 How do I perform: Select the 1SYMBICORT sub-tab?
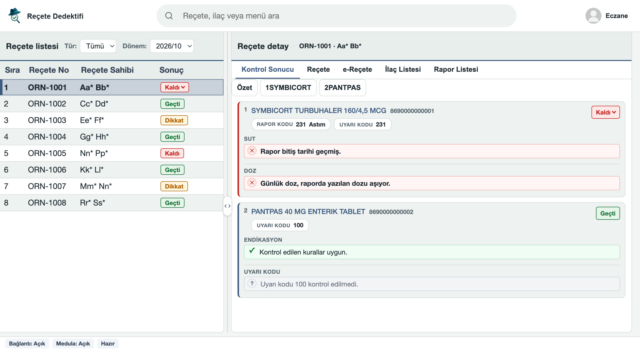288,87
